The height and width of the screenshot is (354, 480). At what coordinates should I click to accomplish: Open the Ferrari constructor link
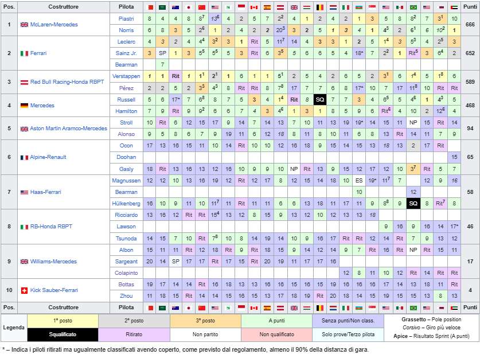point(38,53)
